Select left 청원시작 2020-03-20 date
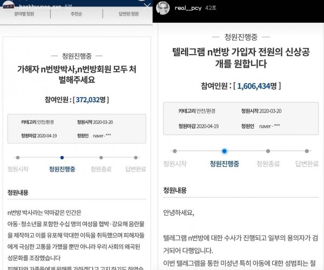The width and height of the screenshot is (324, 270). [95, 122]
